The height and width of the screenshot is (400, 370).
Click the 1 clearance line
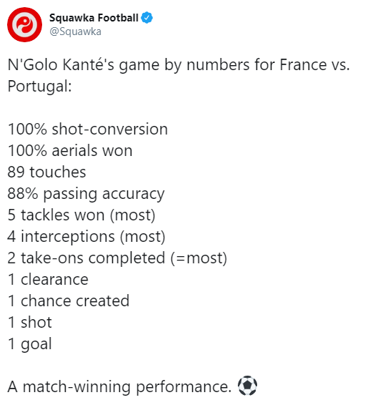tap(48, 279)
